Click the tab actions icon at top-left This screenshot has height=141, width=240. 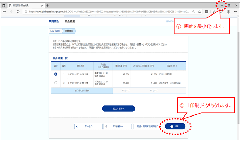point(3,5)
